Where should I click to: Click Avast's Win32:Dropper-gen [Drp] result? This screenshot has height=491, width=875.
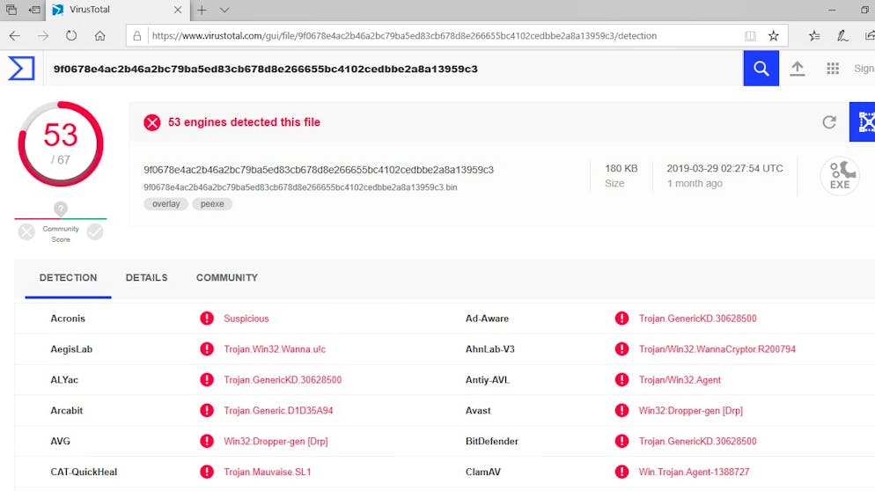(690, 411)
